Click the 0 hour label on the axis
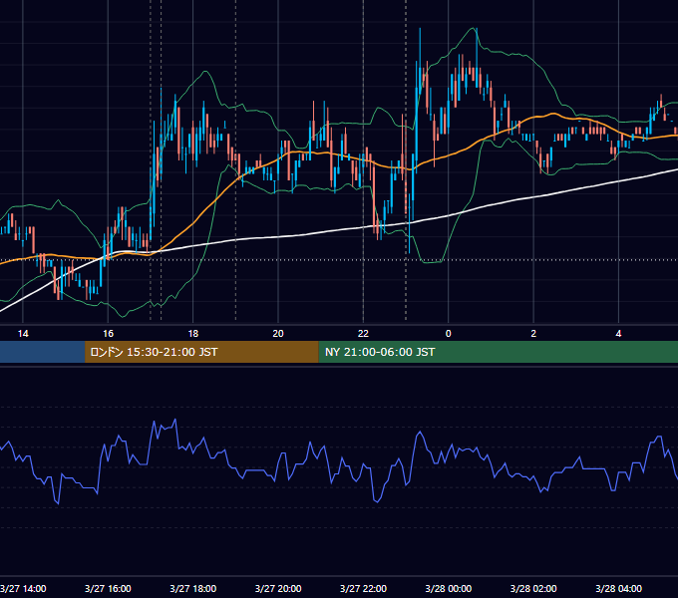Viewport: 678px width, 598px height. (x=449, y=334)
